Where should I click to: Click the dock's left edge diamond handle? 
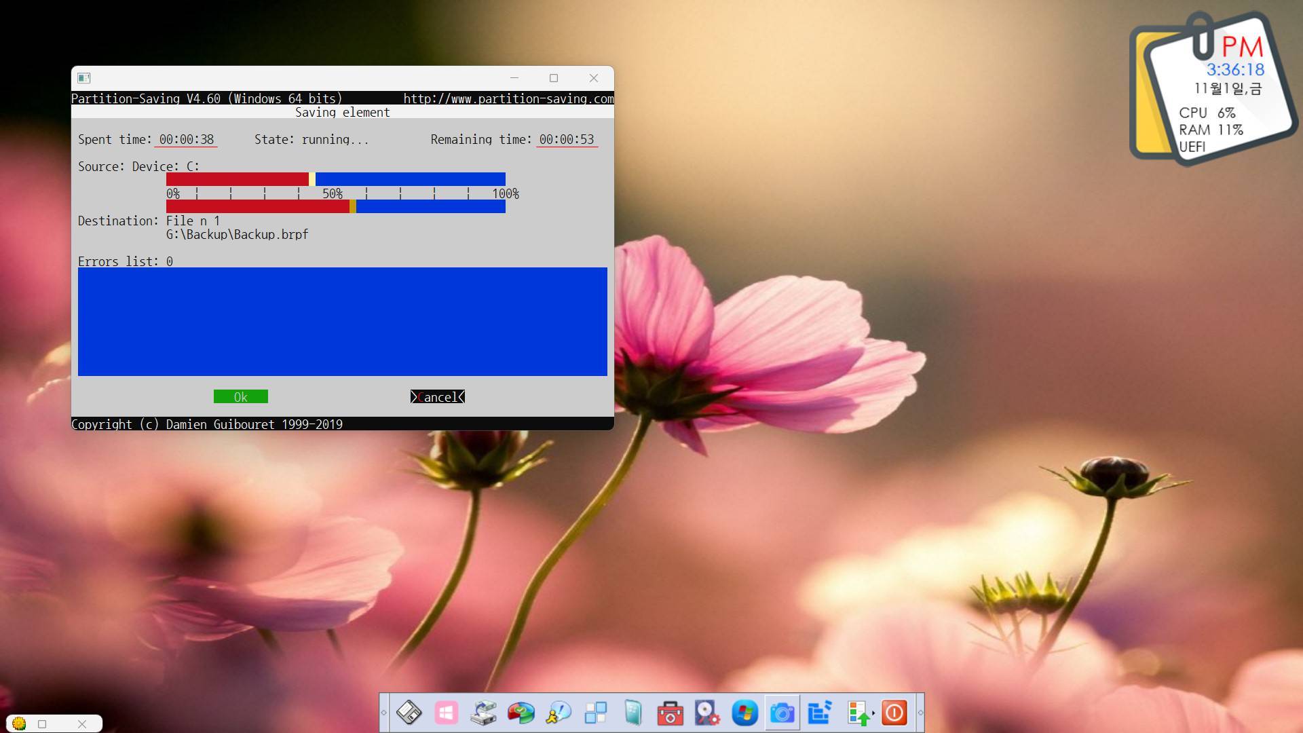384,713
